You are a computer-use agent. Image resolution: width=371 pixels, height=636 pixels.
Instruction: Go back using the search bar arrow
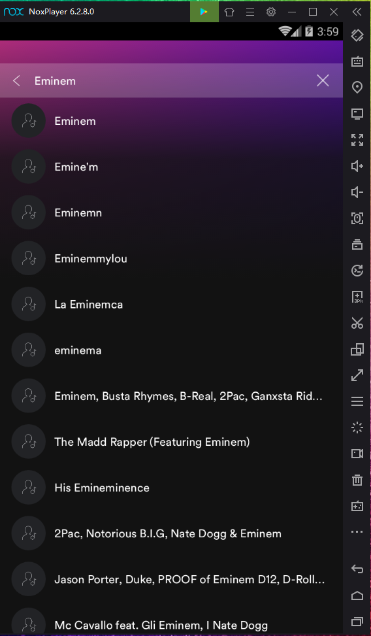pos(16,80)
